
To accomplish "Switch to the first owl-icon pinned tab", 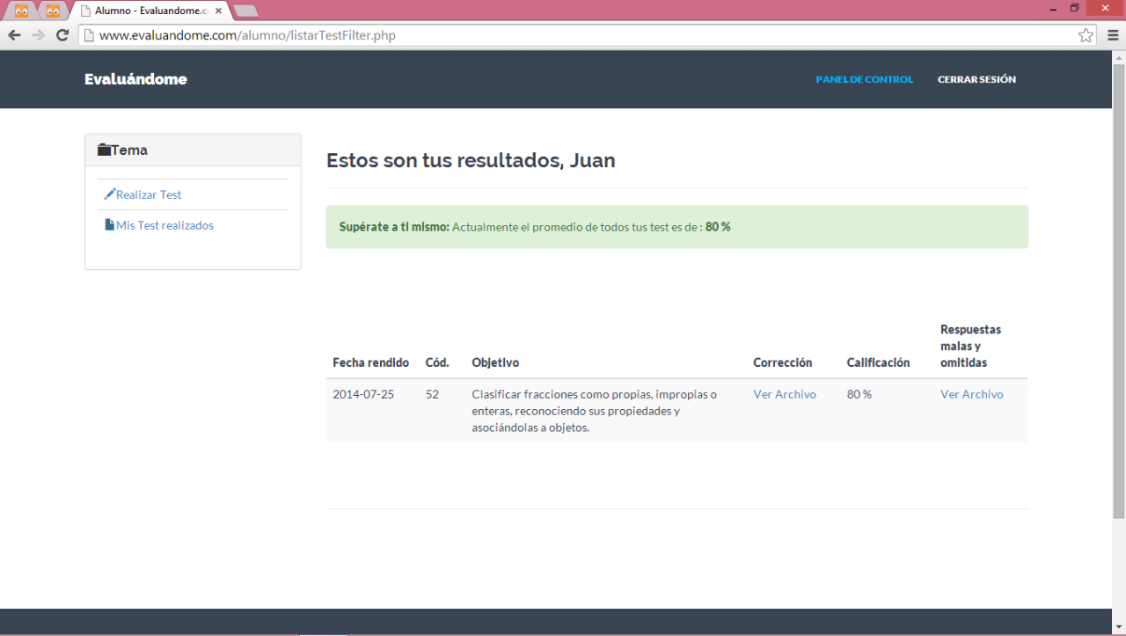I will pyautogui.click(x=21, y=11).
